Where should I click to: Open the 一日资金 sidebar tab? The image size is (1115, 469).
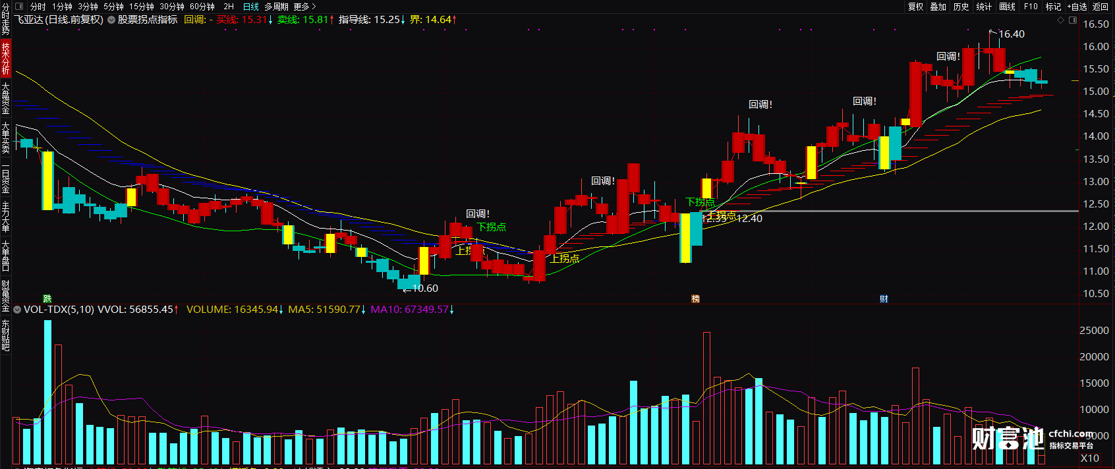[5, 179]
